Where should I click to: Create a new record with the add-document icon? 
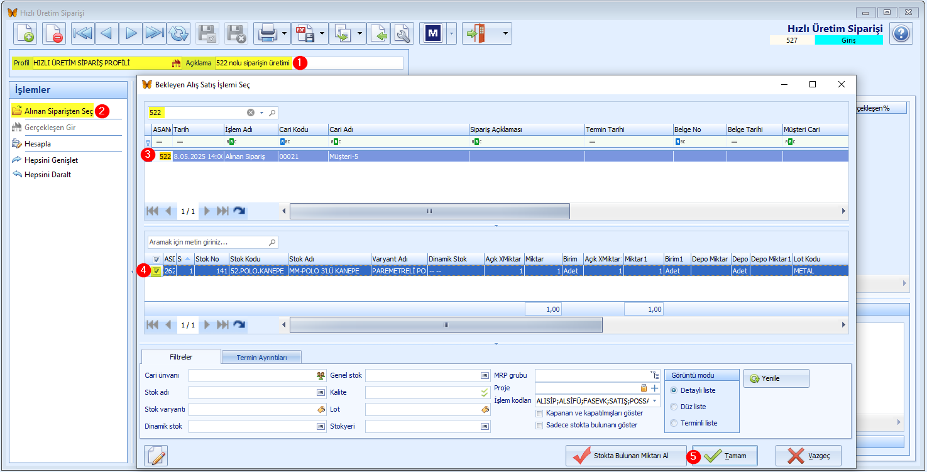tap(25, 33)
